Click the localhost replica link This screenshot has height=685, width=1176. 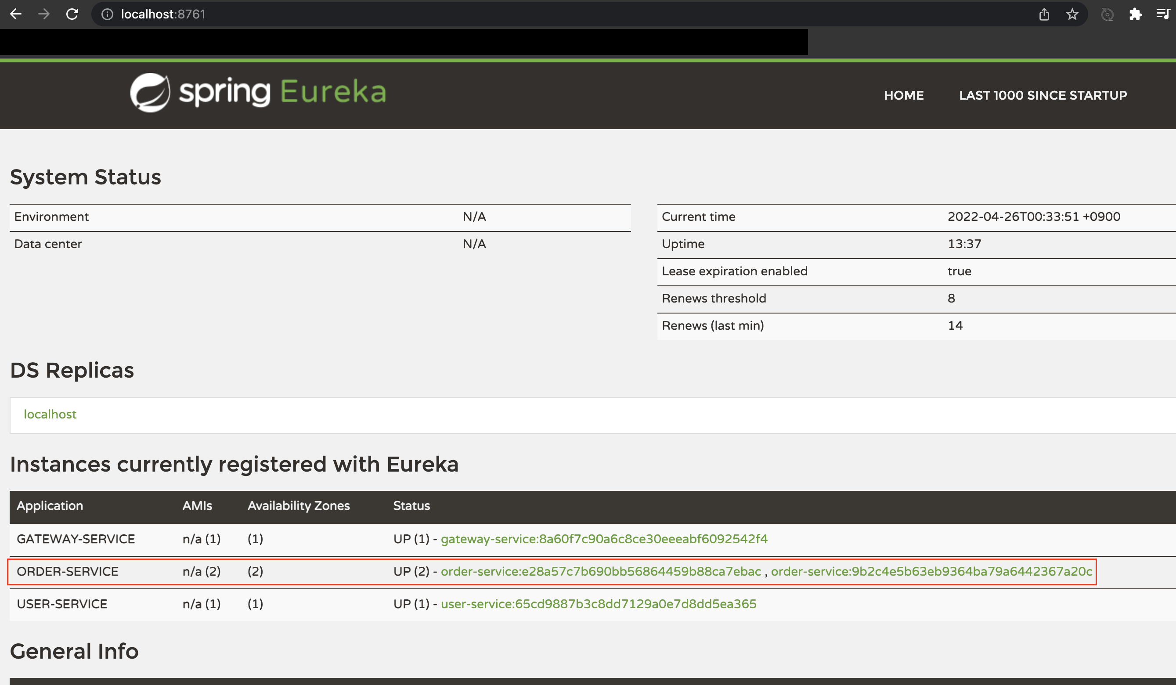[x=50, y=415]
